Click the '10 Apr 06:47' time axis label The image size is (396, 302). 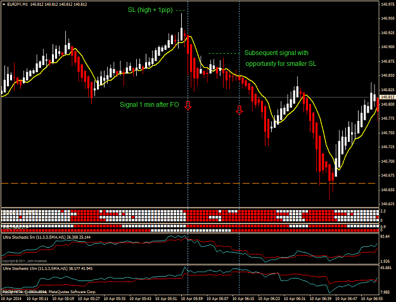346,299
